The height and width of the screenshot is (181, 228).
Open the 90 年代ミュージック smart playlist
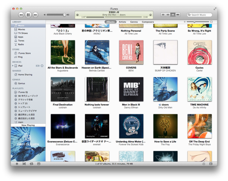28,96
